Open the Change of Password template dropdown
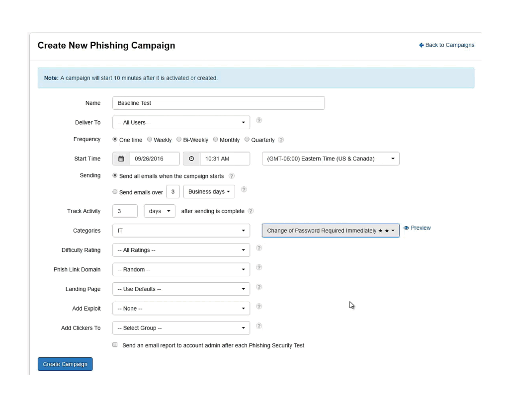 (331, 231)
